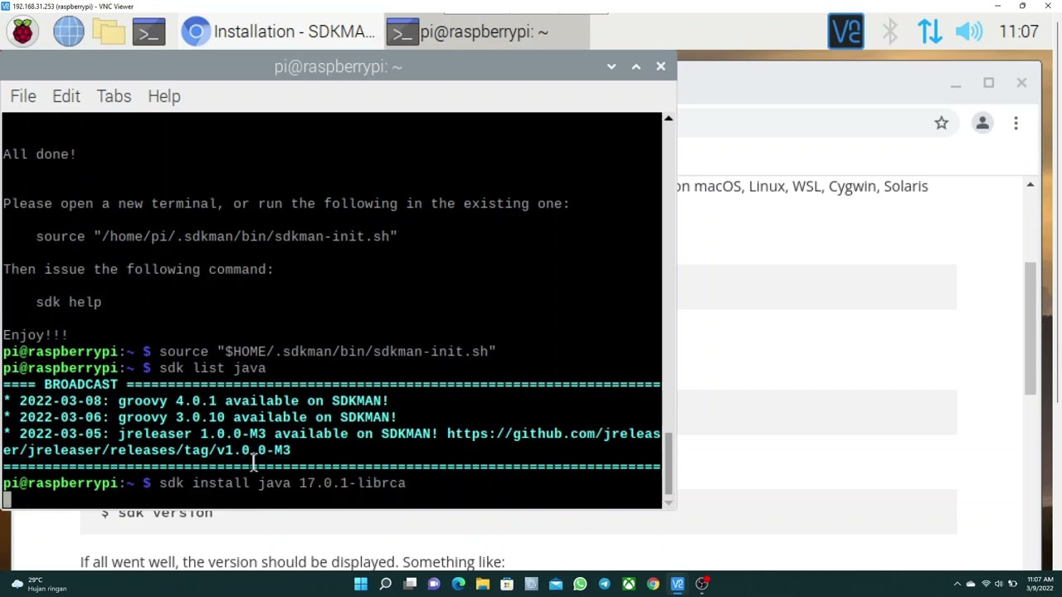The height and width of the screenshot is (597, 1062).
Task: Open the Windows Start menu
Action: click(361, 584)
